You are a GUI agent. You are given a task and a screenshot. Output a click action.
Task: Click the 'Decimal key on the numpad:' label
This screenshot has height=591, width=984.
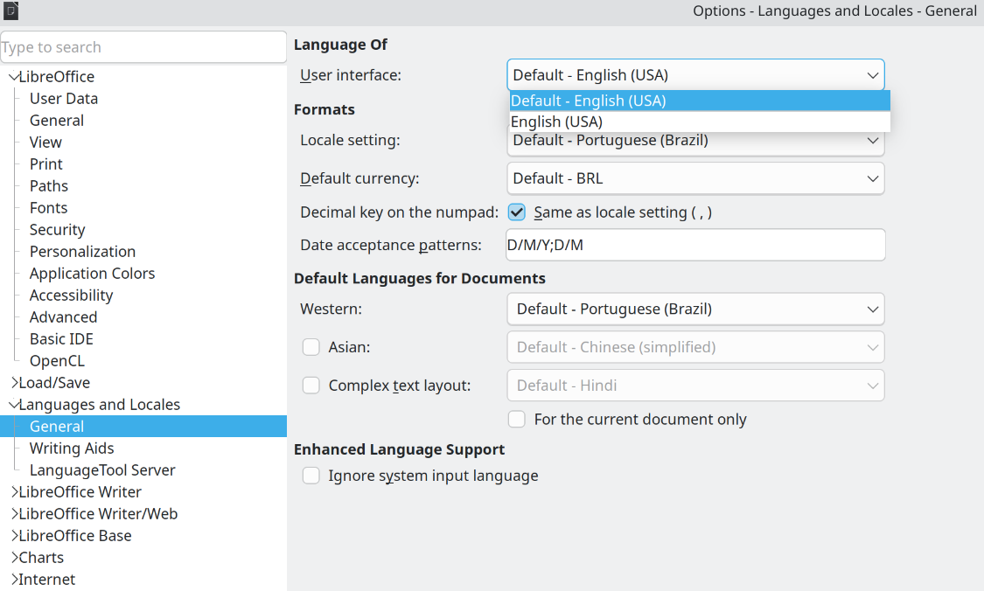click(399, 212)
